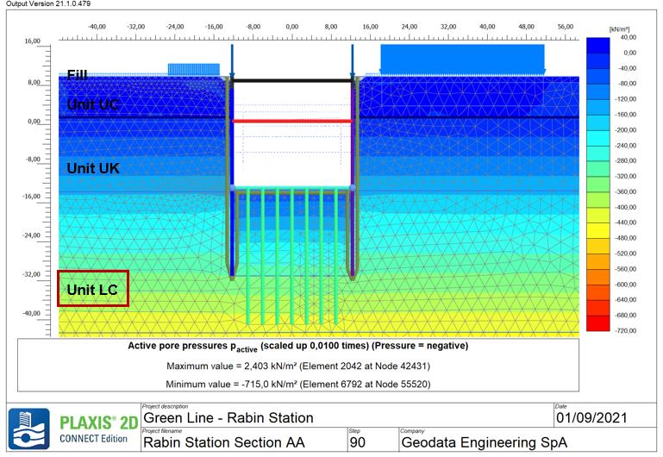Click the Fill layer label
The image size is (663, 457).
click(x=77, y=76)
